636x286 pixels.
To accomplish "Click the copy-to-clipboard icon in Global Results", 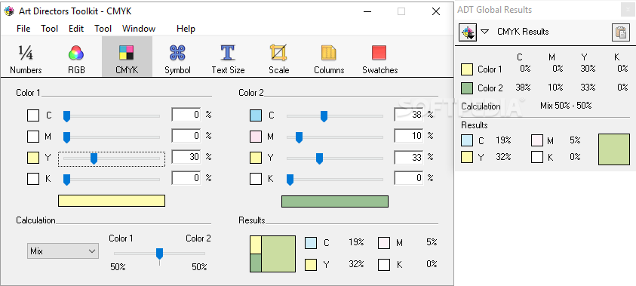I will coord(621,32).
